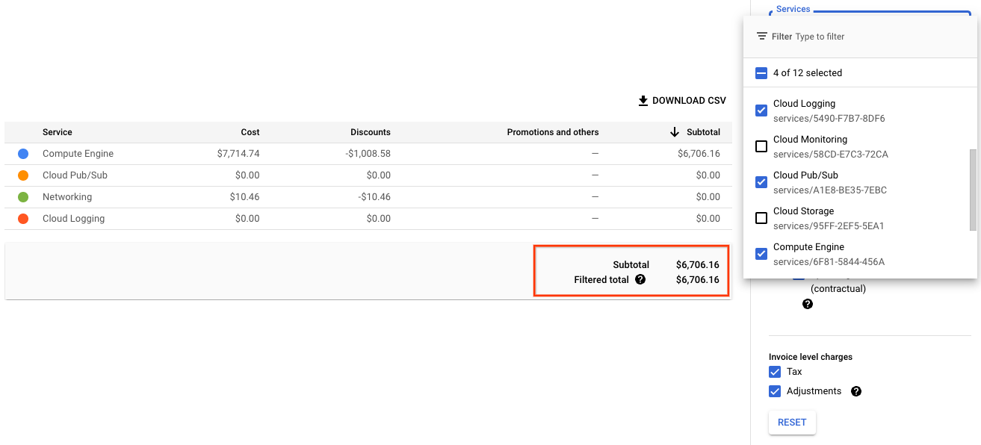
Task: Uncheck the Tax invoice level charge
Action: 775,372
